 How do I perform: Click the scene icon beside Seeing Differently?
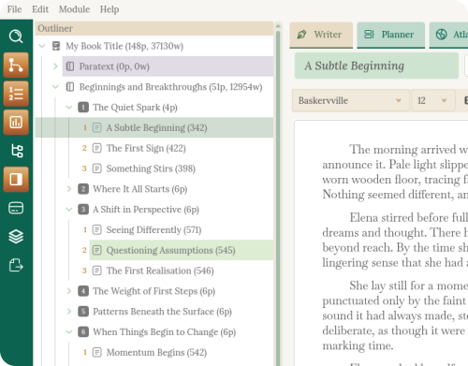[x=97, y=230]
